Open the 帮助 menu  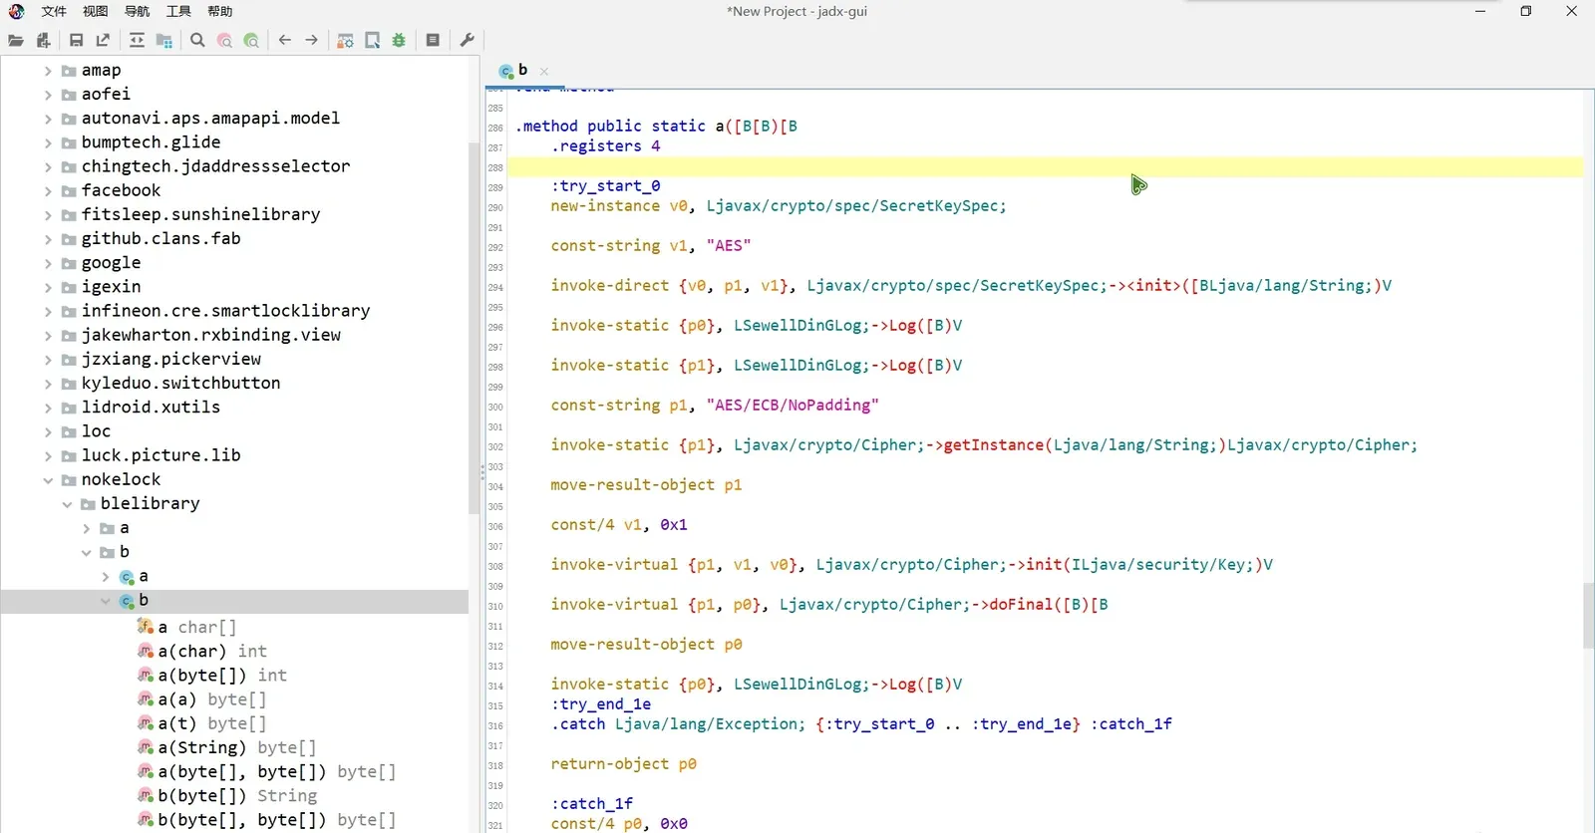tap(220, 12)
